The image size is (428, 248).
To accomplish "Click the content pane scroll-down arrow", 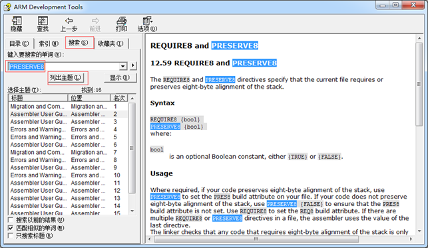I will (419, 231).
